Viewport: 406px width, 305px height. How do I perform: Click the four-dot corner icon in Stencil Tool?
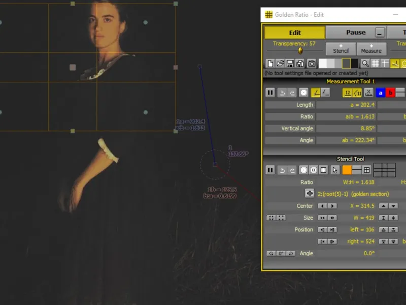323,170
